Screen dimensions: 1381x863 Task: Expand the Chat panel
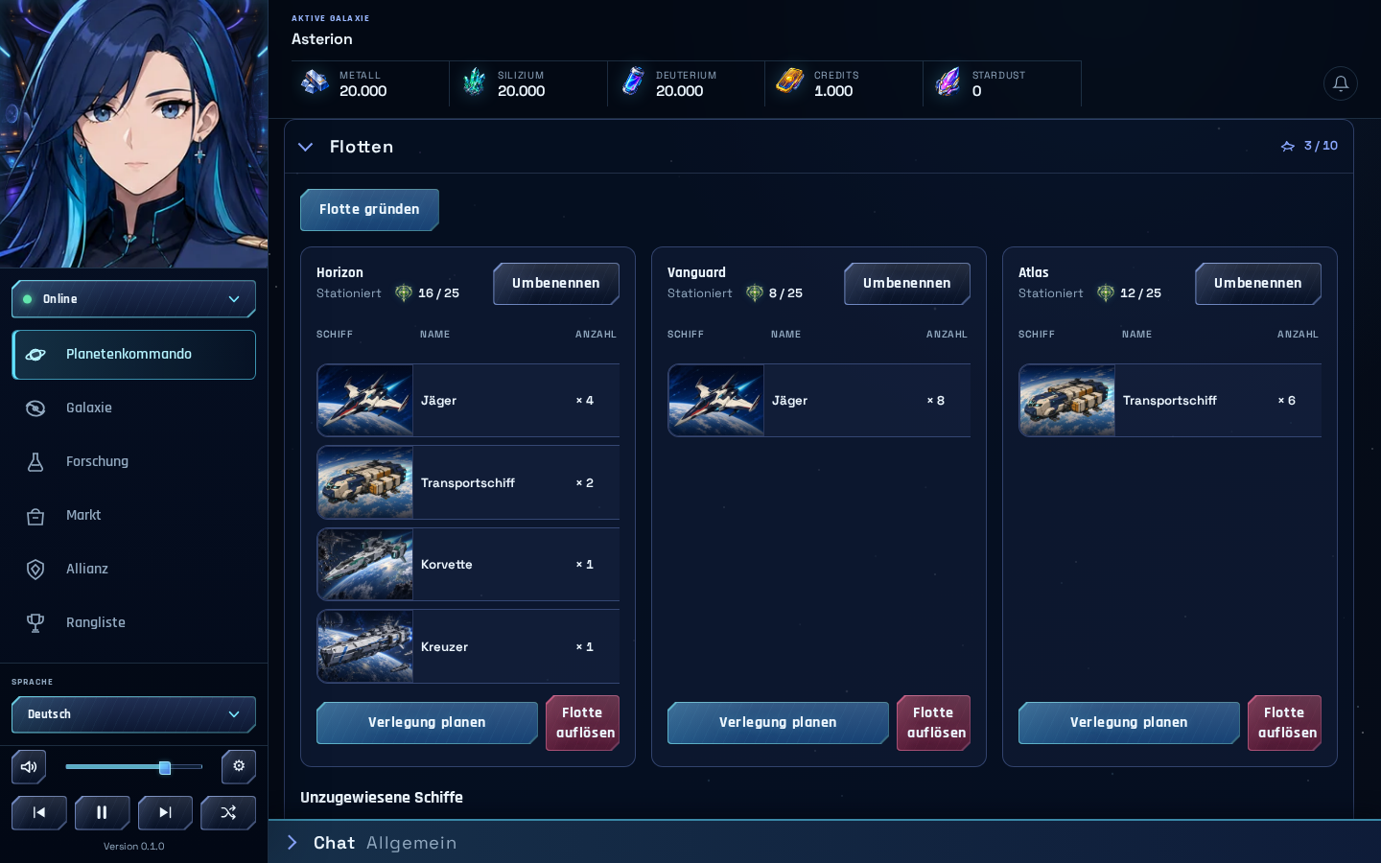point(293,843)
